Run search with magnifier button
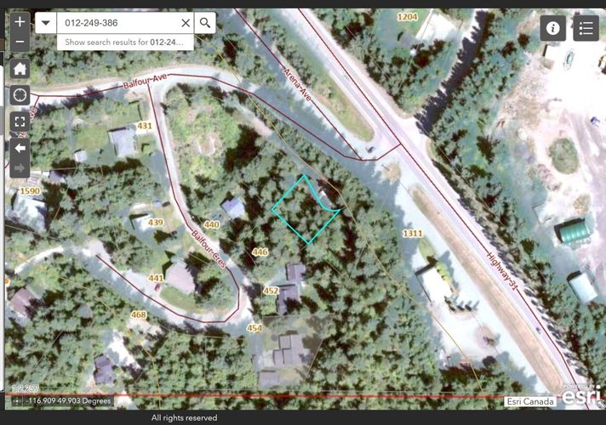The image size is (606, 425). pyautogui.click(x=204, y=23)
